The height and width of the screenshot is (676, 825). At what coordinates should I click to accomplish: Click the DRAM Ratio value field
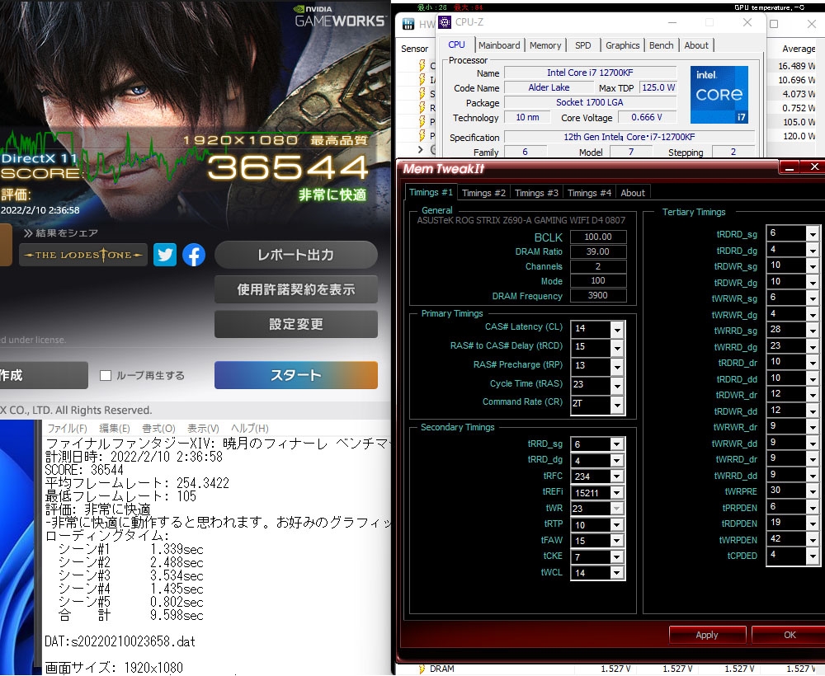click(598, 251)
